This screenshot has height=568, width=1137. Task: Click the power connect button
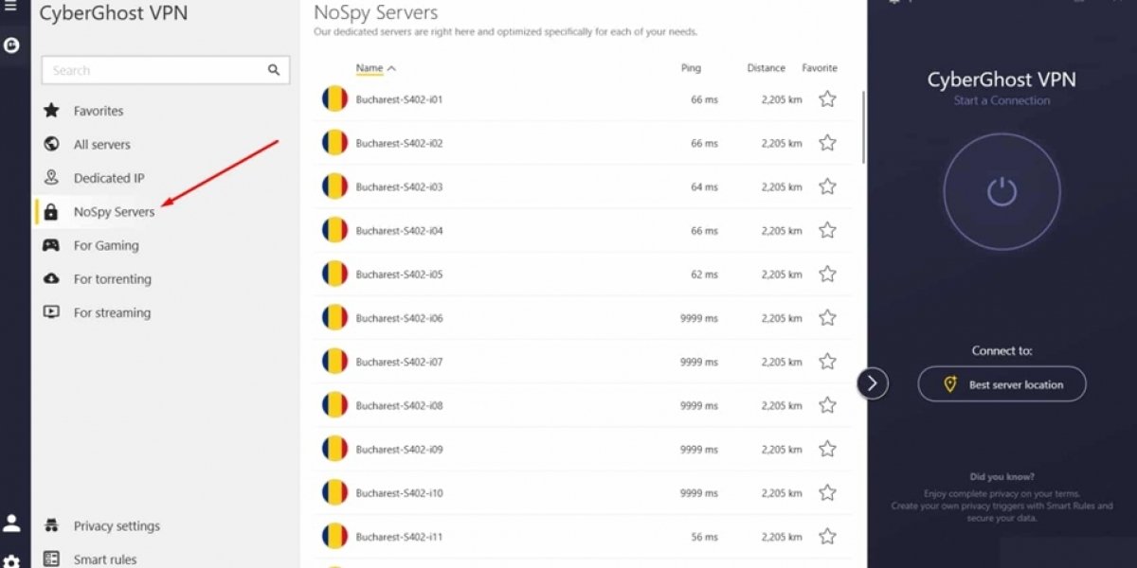coord(1002,192)
